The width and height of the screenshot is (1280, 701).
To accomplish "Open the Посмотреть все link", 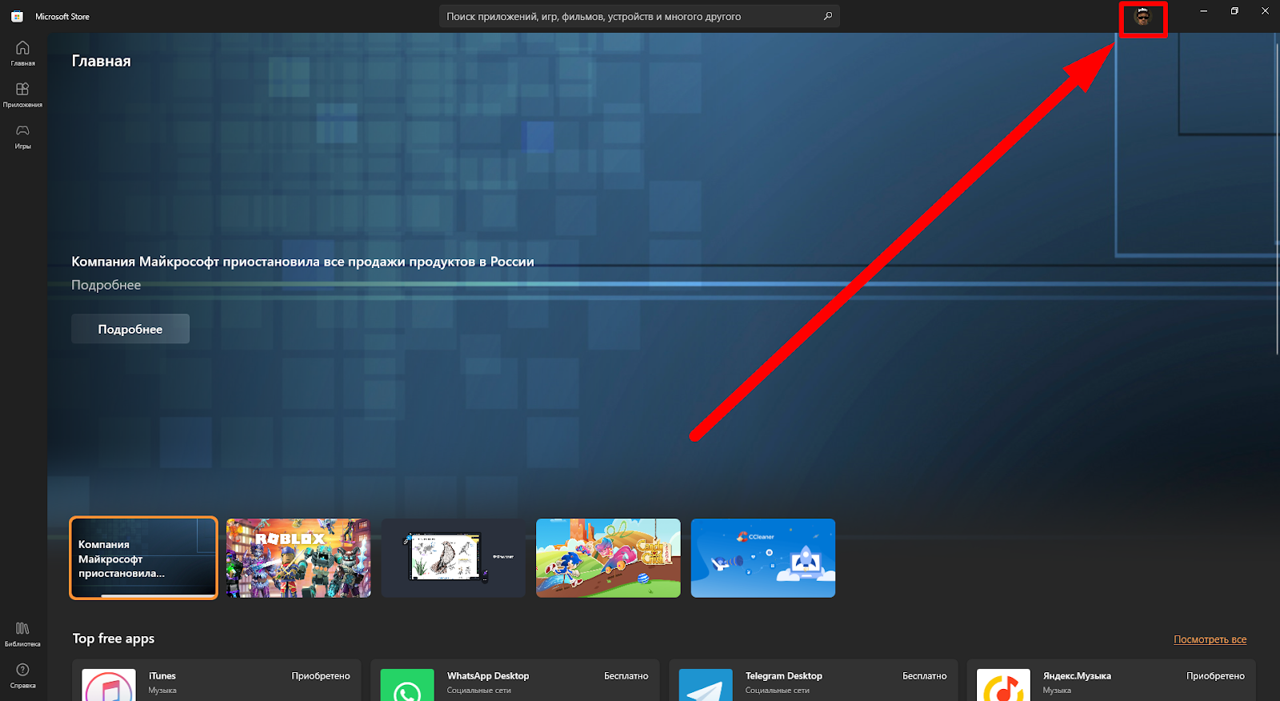I will [x=1210, y=639].
